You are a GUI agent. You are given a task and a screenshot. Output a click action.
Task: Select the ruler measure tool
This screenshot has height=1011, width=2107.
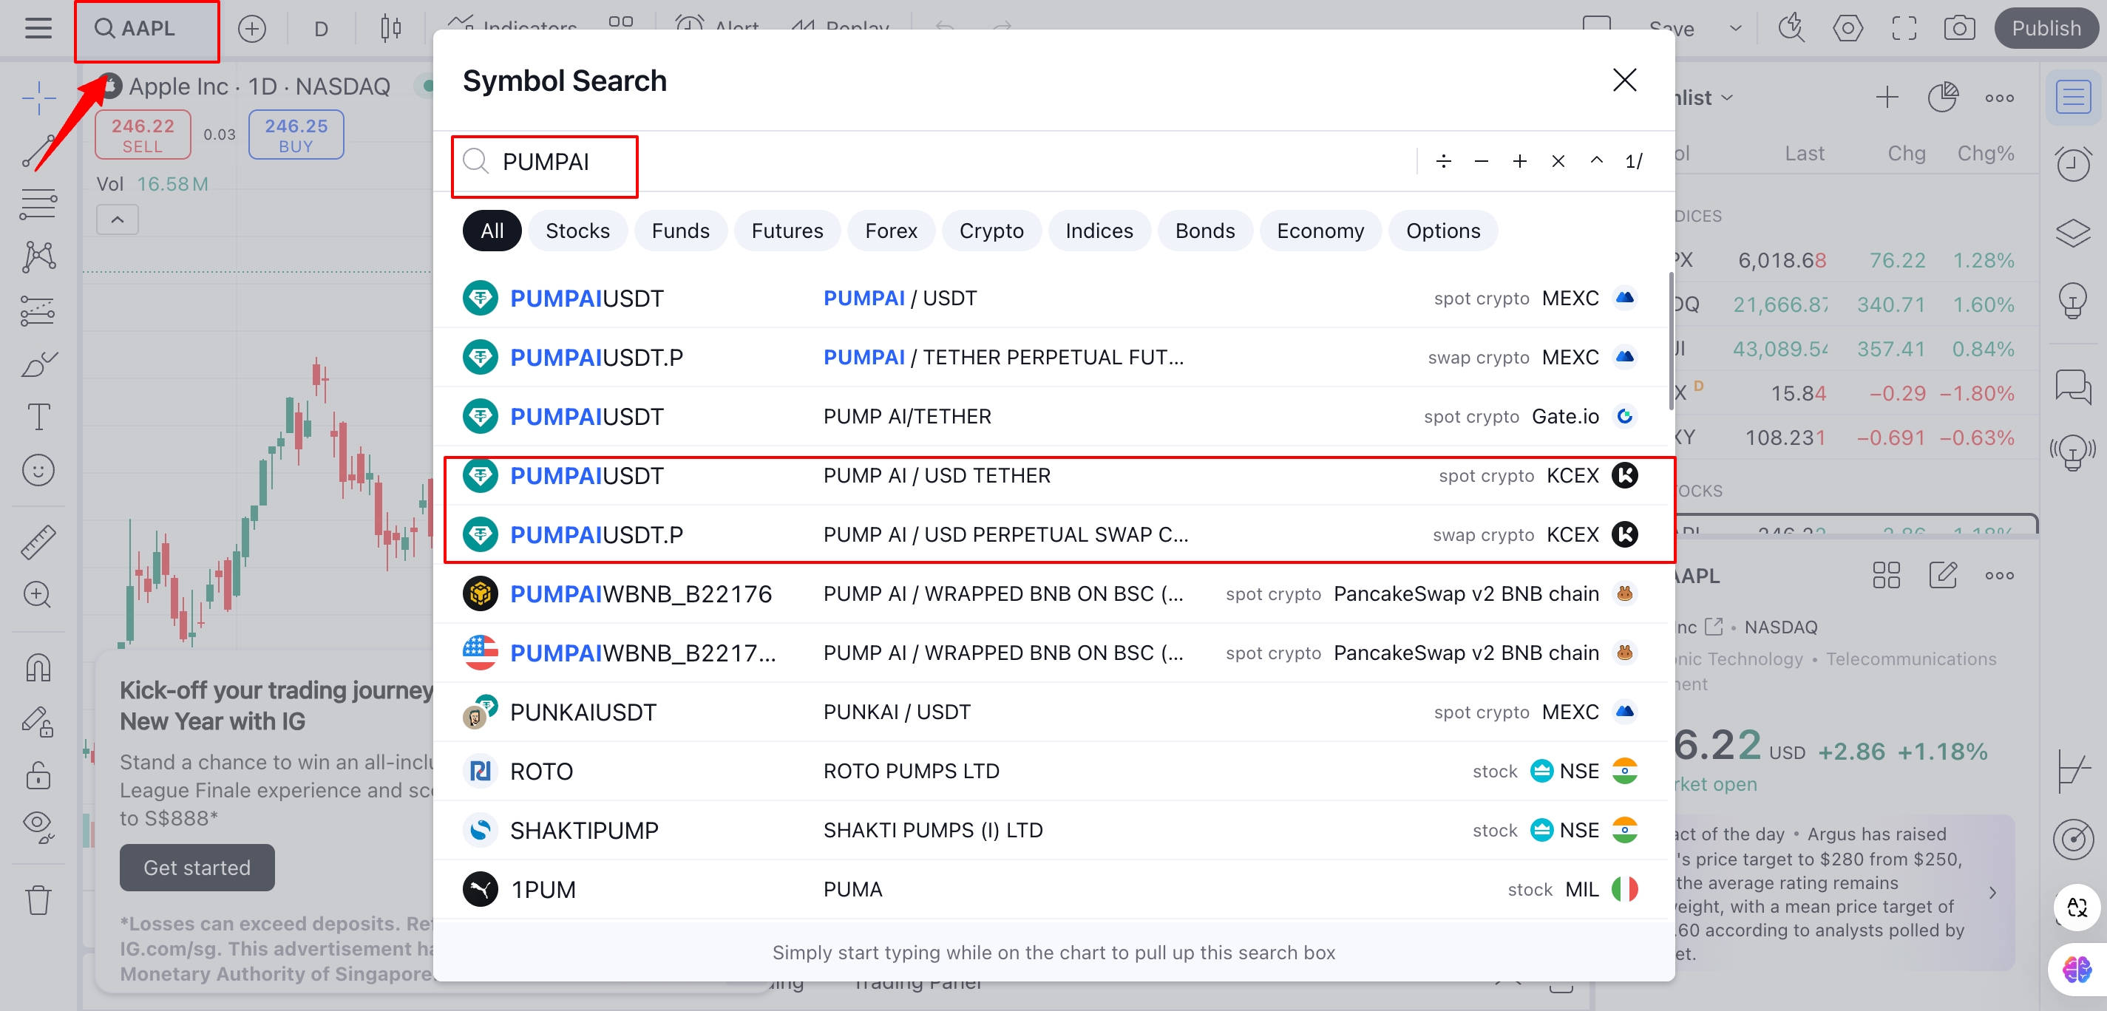(38, 542)
